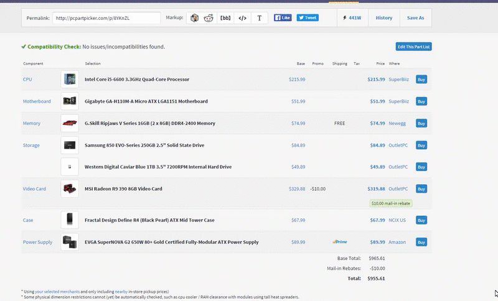Click the -$10.00 promo value
The image size is (498, 301).
click(318, 188)
